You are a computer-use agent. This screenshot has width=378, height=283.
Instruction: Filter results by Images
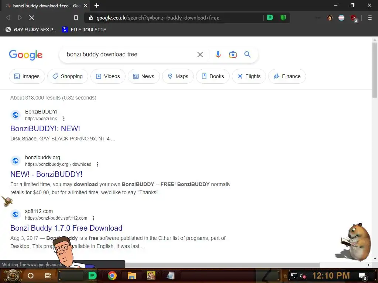click(27, 76)
